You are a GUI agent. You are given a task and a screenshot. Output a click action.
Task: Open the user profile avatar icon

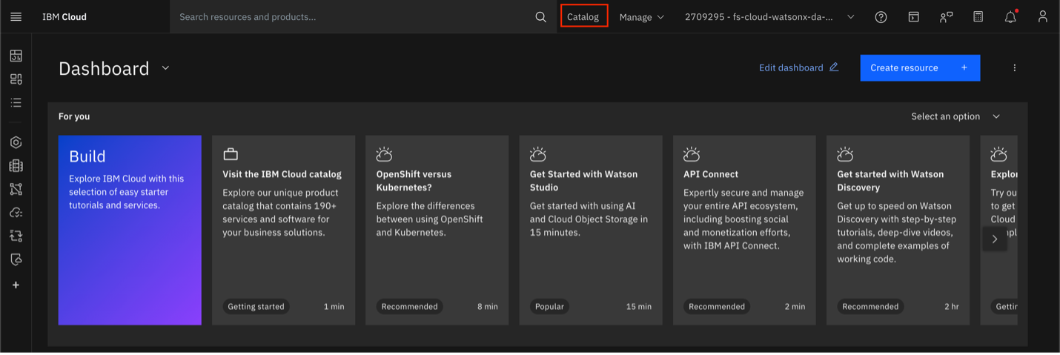(x=1042, y=16)
